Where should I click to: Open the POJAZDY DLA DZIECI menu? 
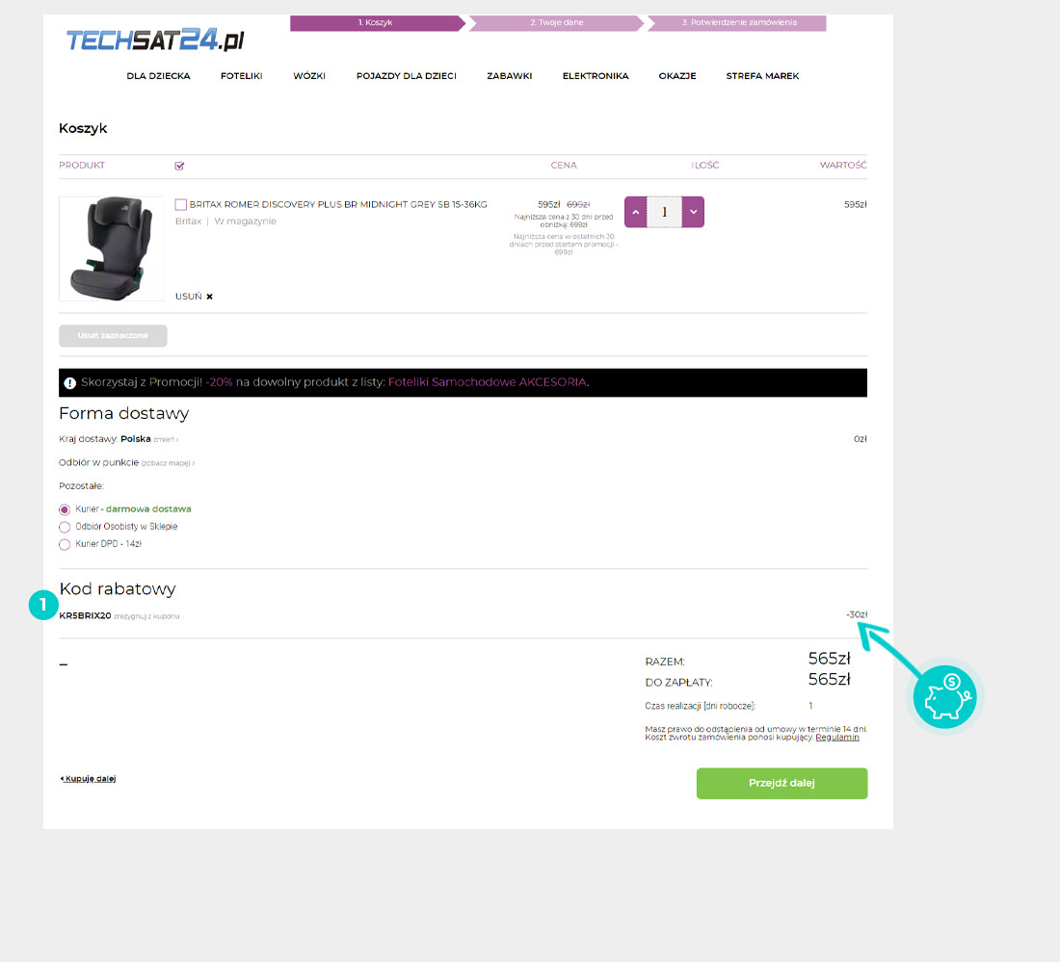(x=407, y=76)
